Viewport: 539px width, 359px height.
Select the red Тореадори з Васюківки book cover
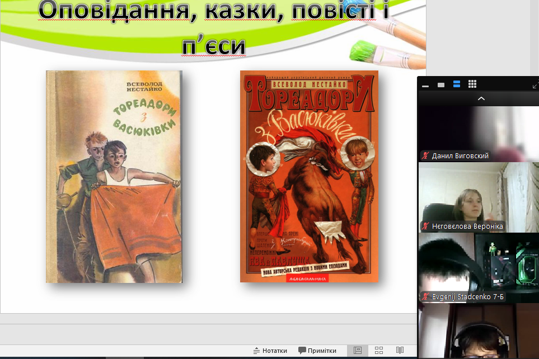point(309,176)
